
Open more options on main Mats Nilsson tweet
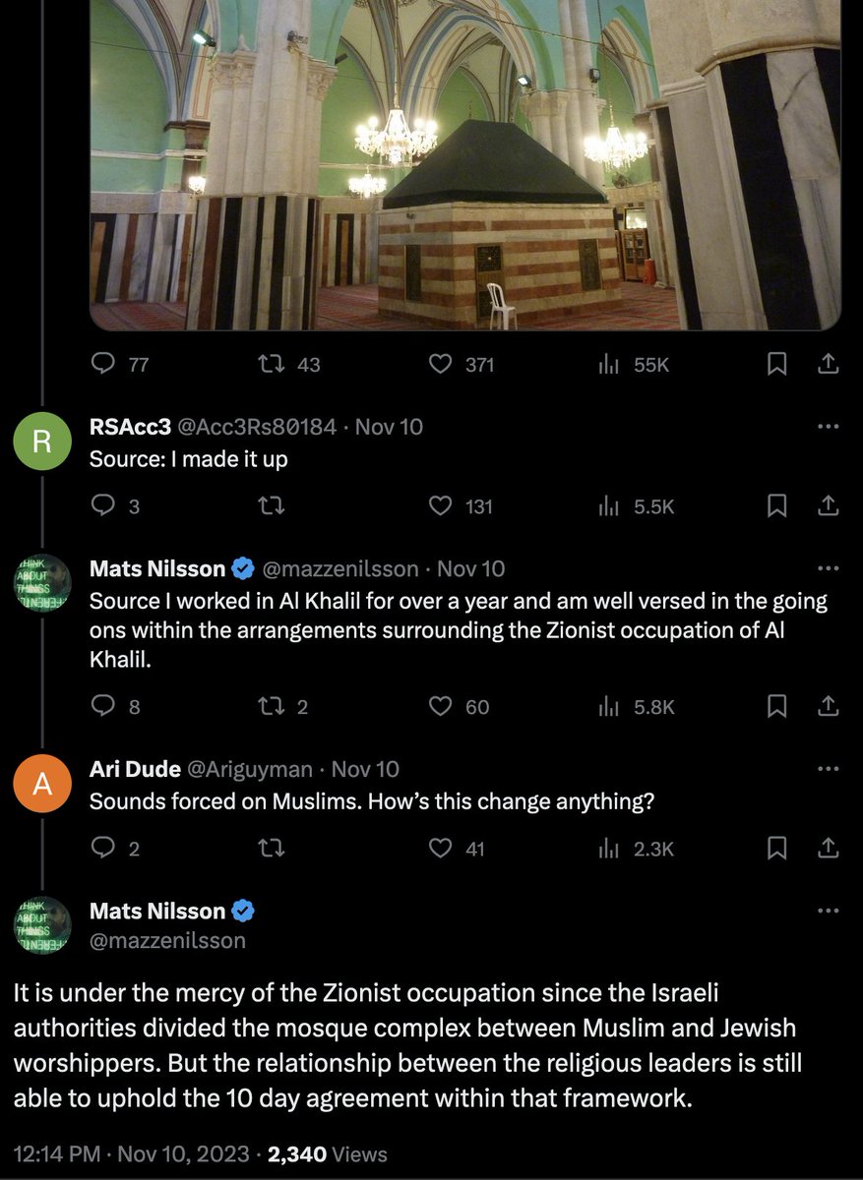point(829,911)
